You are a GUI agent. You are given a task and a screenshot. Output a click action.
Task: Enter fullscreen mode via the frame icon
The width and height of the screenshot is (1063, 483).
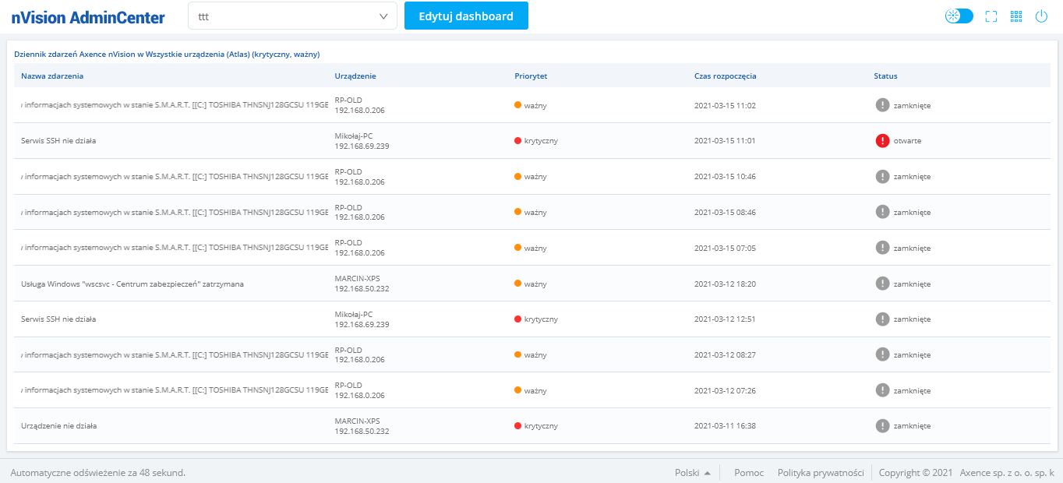991,16
